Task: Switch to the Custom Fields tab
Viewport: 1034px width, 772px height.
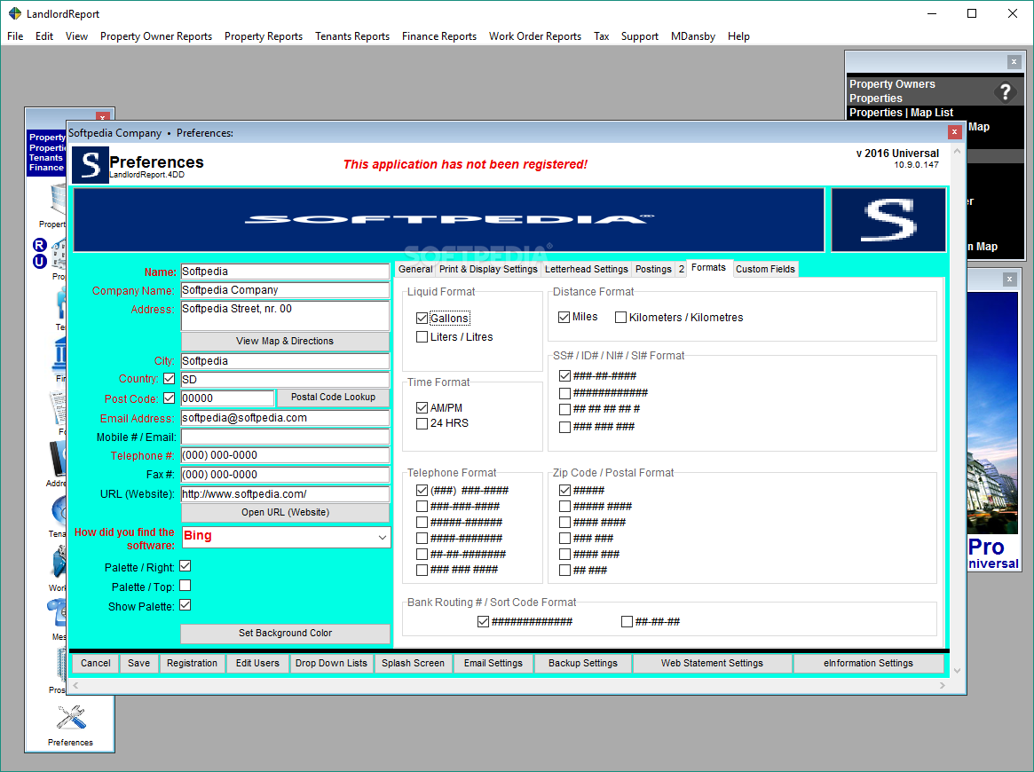Action: point(765,269)
